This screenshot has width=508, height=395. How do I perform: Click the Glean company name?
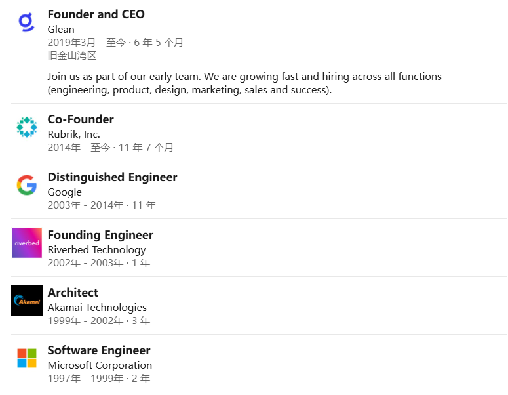click(x=61, y=30)
